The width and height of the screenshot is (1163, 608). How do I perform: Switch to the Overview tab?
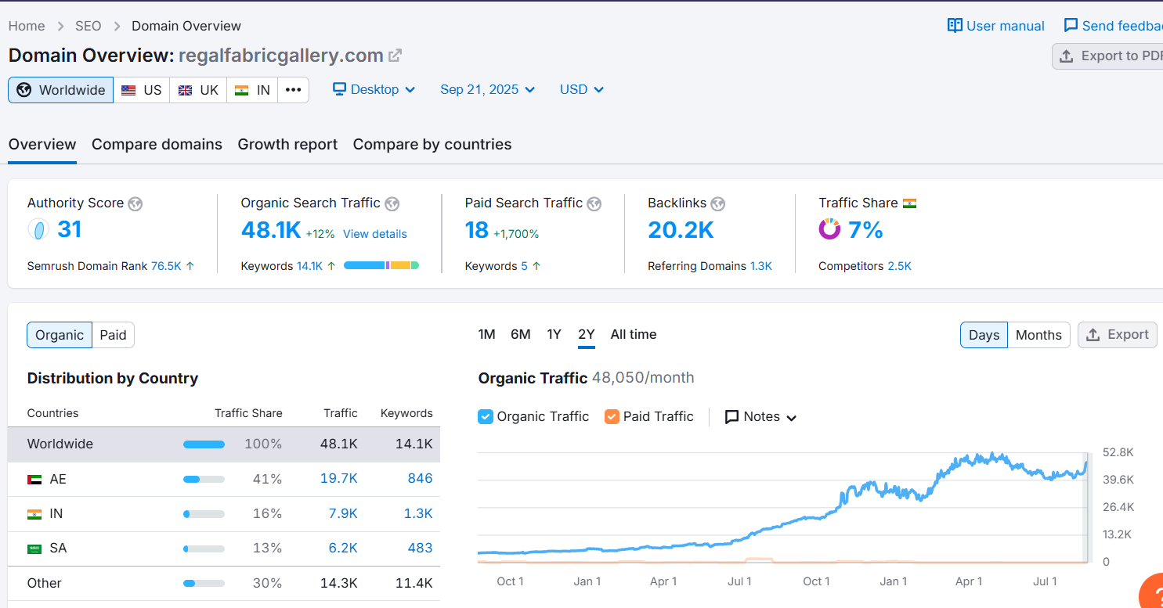[42, 145]
